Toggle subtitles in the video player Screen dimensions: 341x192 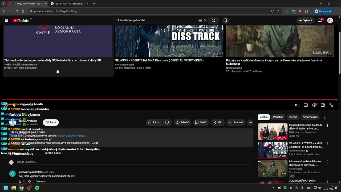click(x=306, y=105)
